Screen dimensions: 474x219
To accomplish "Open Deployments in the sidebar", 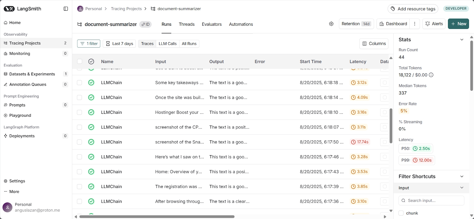I will point(36,136).
